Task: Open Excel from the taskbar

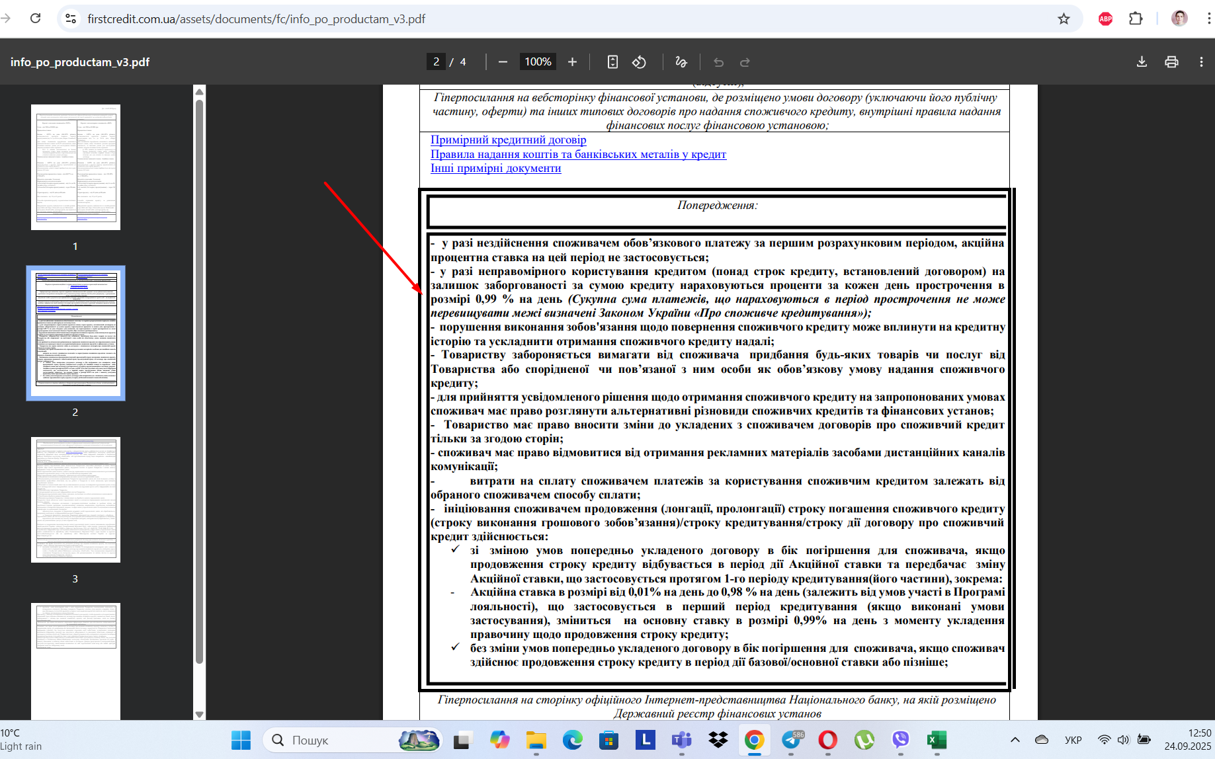Action: 937,740
